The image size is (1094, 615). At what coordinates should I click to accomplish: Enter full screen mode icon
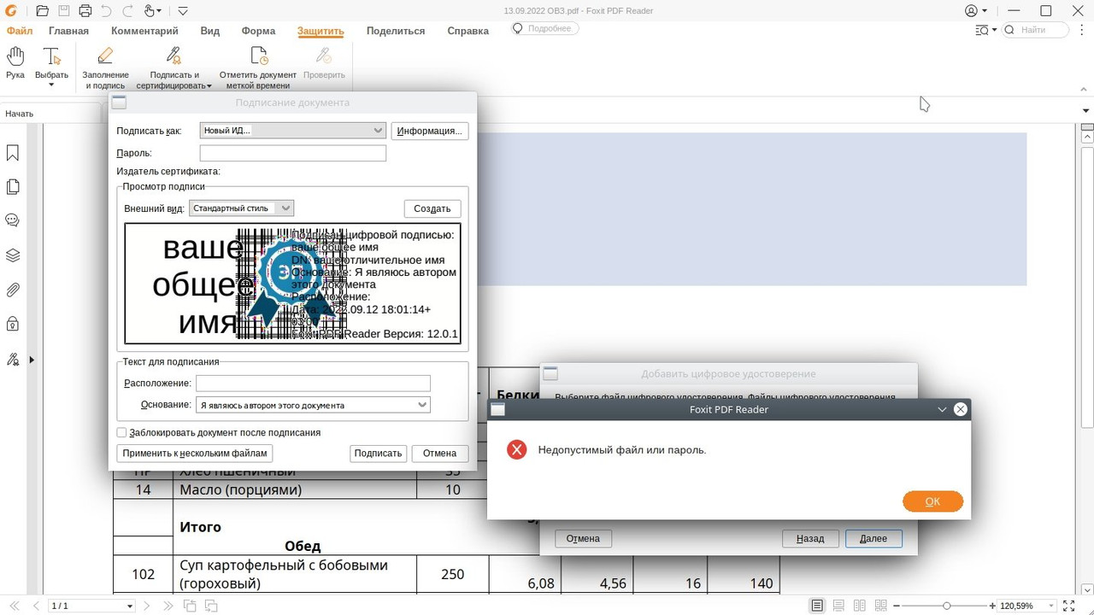coord(1068,606)
